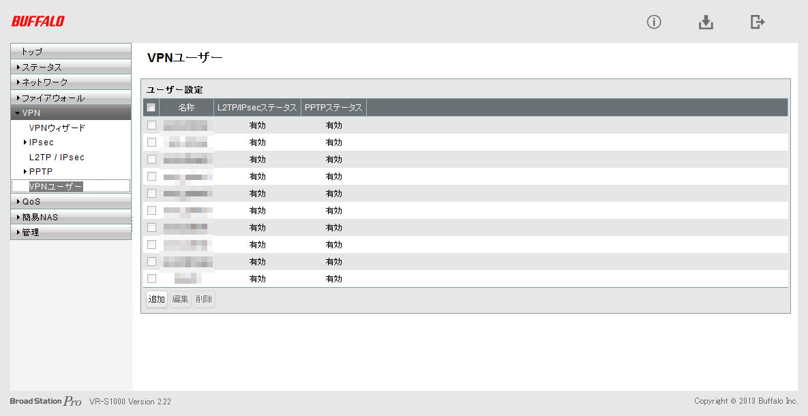Expand the IPsec submenu
Screen dimensions: 808x416
click(x=41, y=143)
